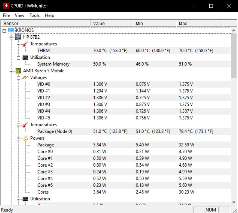Click the Voltages lightning icon

(25, 77)
